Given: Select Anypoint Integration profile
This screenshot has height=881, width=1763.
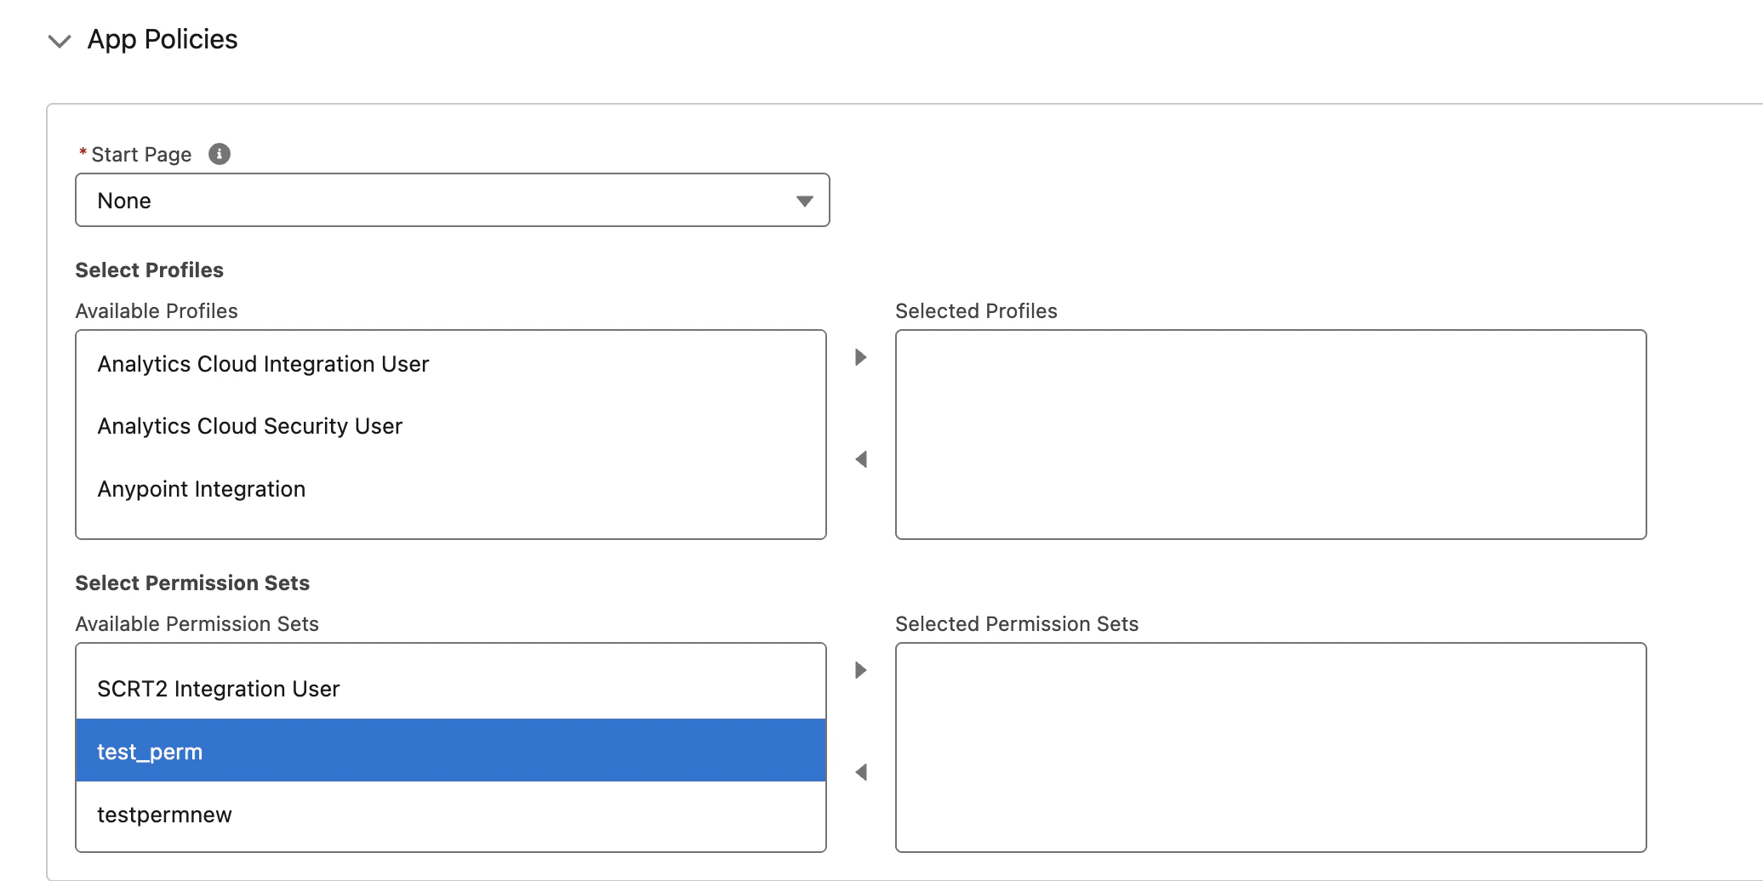Looking at the screenshot, I should [201, 489].
